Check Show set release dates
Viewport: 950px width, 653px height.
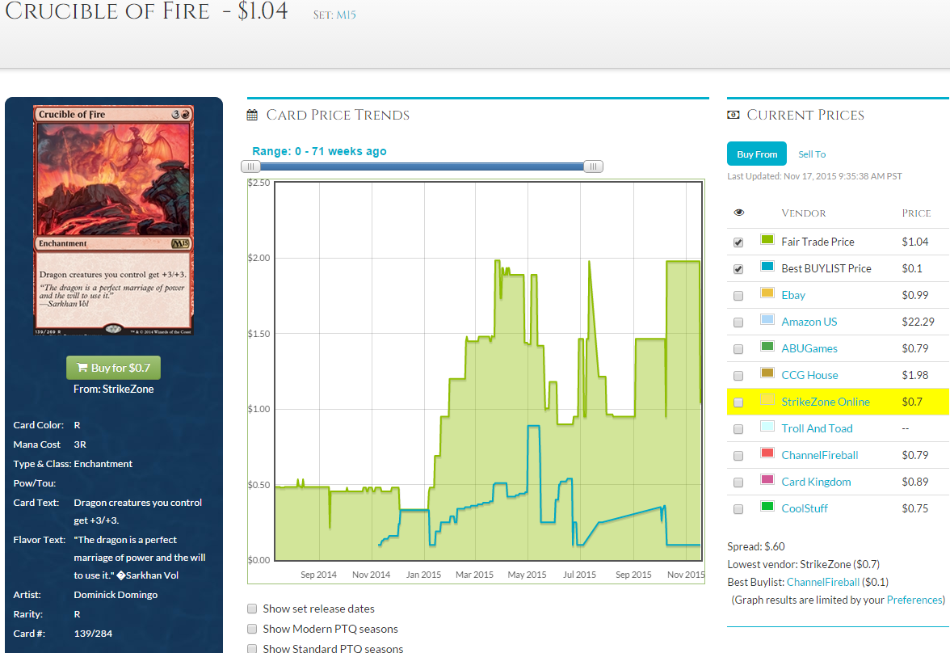252,609
